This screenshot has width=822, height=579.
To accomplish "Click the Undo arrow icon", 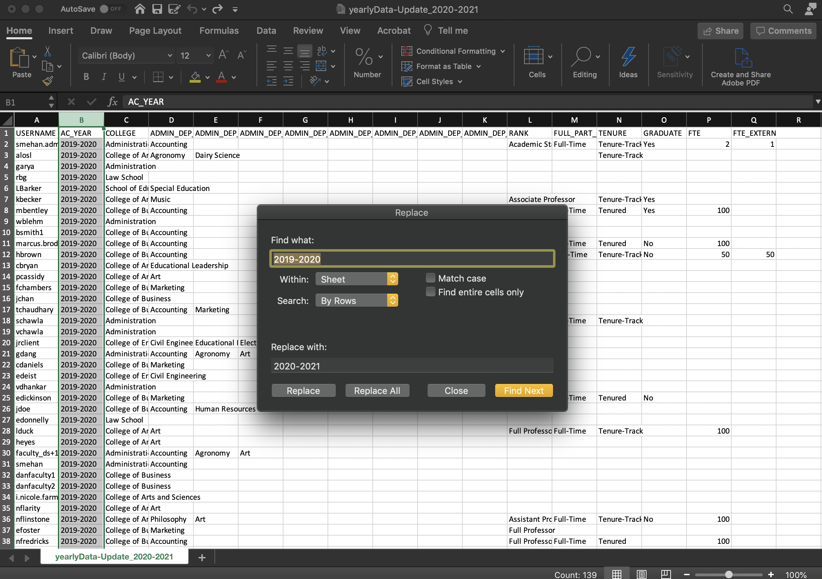I will pos(192,9).
